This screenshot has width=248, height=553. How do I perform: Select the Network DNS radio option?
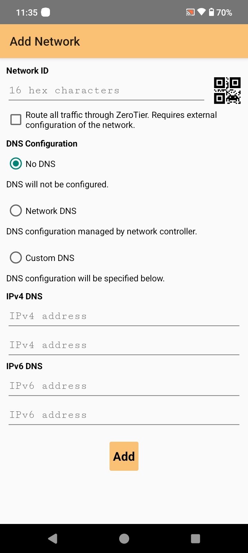[16, 211]
